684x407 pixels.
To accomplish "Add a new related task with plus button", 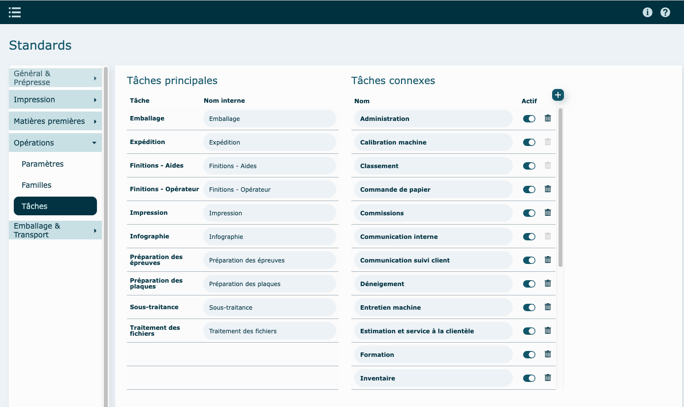I will click(558, 95).
